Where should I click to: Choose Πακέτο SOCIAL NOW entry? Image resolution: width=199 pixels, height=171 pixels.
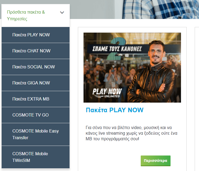pos(35,67)
